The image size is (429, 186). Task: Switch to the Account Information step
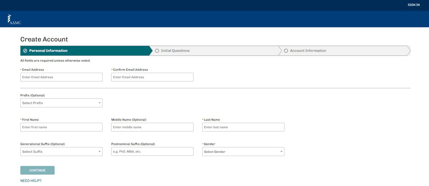click(x=308, y=51)
